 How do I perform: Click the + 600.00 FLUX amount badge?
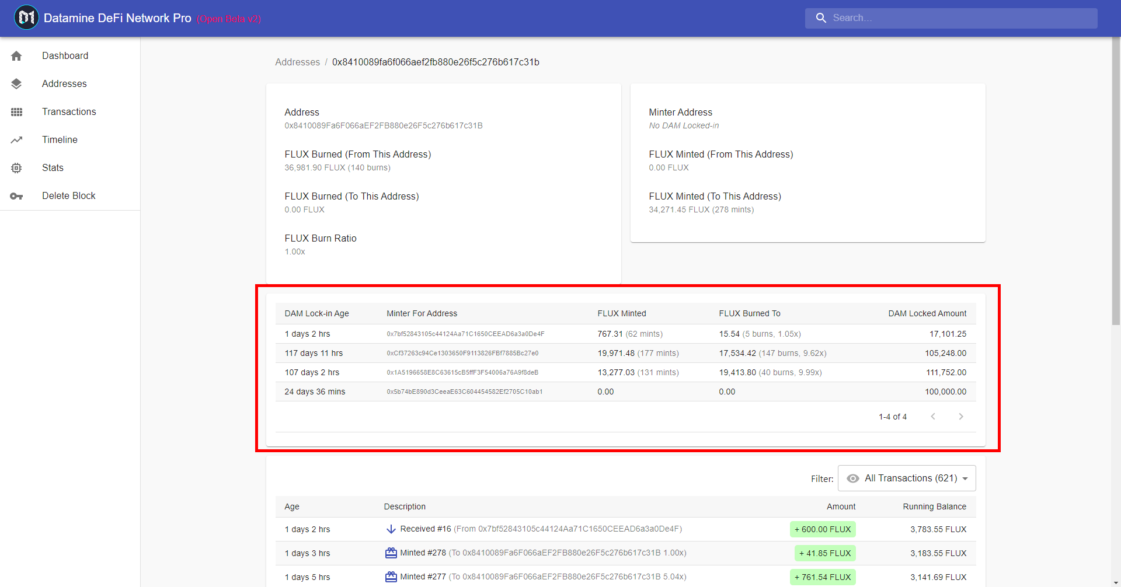[823, 529]
